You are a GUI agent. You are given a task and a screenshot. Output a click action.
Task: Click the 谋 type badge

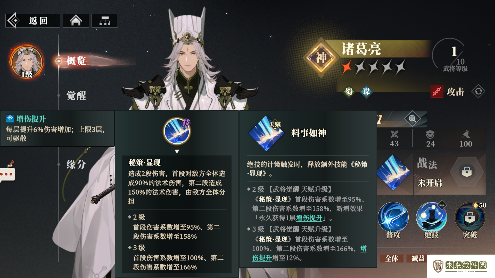click(x=366, y=91)
